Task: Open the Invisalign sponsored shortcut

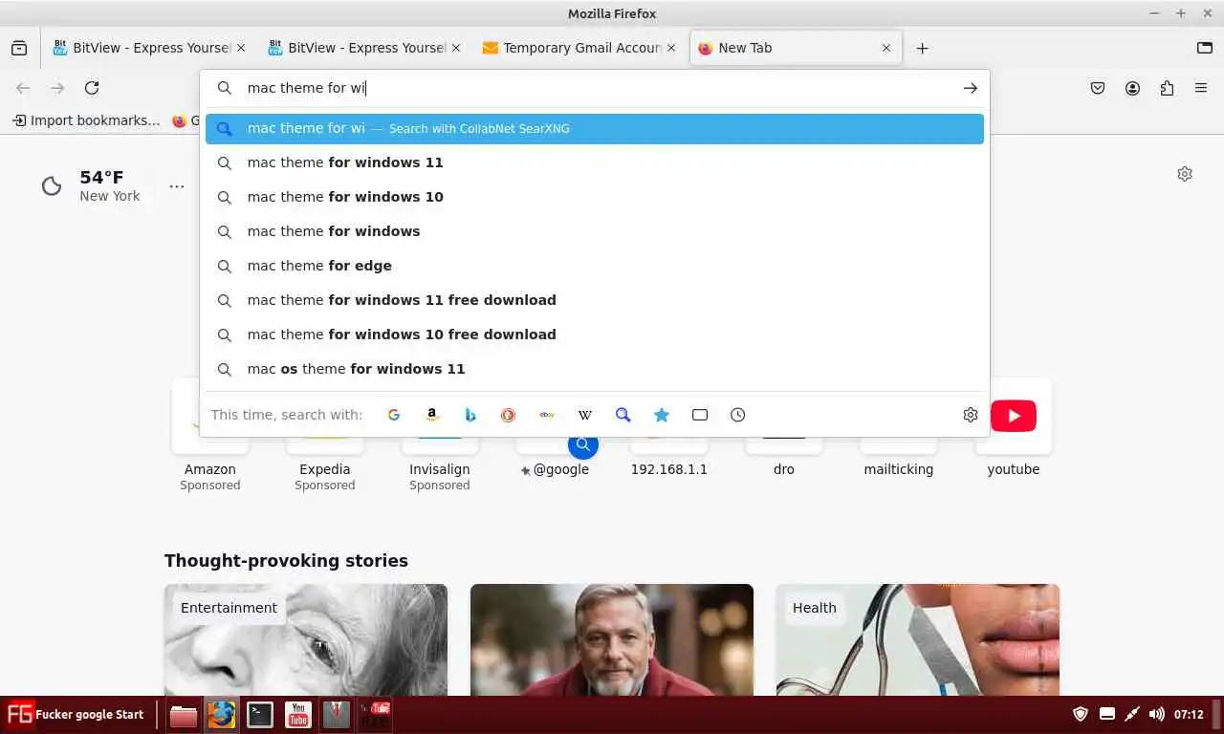Action: (x=440, y=436)
